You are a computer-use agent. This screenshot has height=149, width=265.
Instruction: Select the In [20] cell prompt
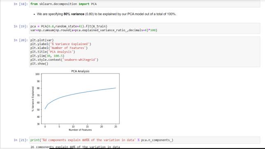(x=21, y=40)
